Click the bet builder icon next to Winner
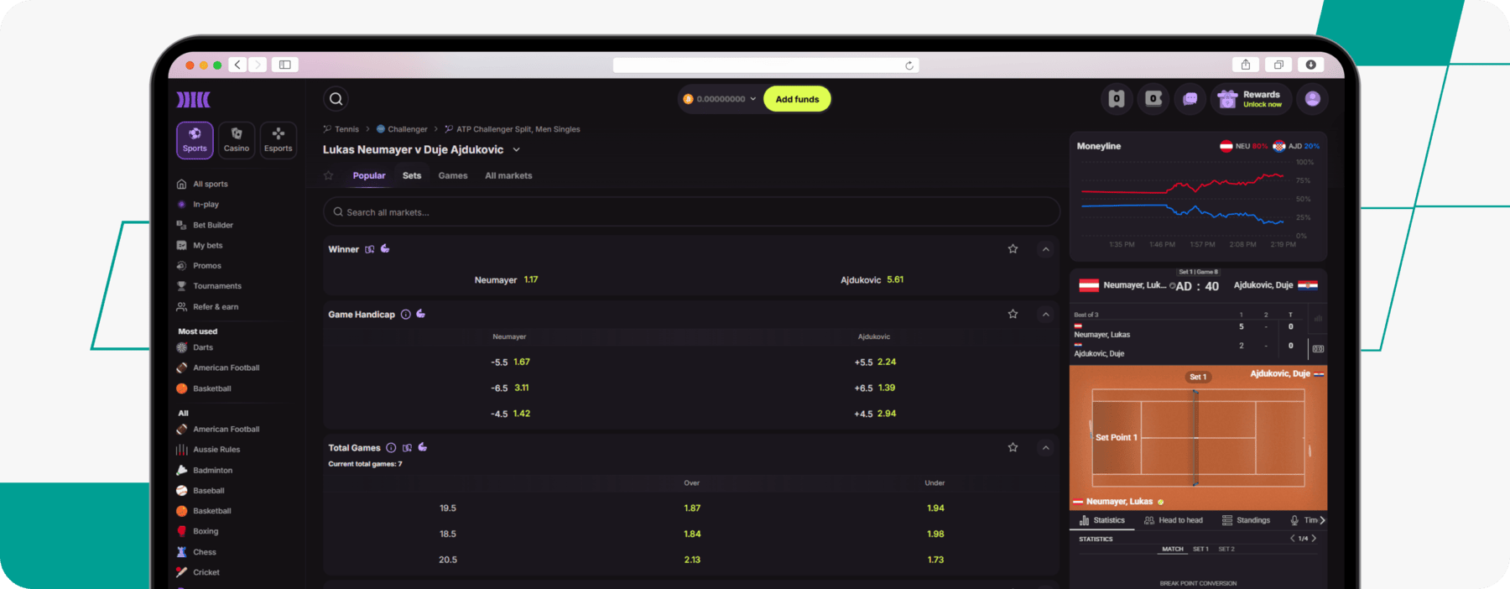 (x=370, y=249)
